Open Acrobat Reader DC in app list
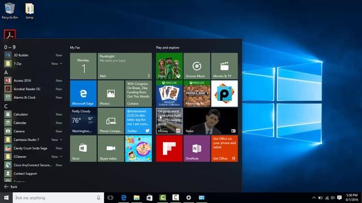This screenshot has width=362, height=203. [x=33, y=89]
